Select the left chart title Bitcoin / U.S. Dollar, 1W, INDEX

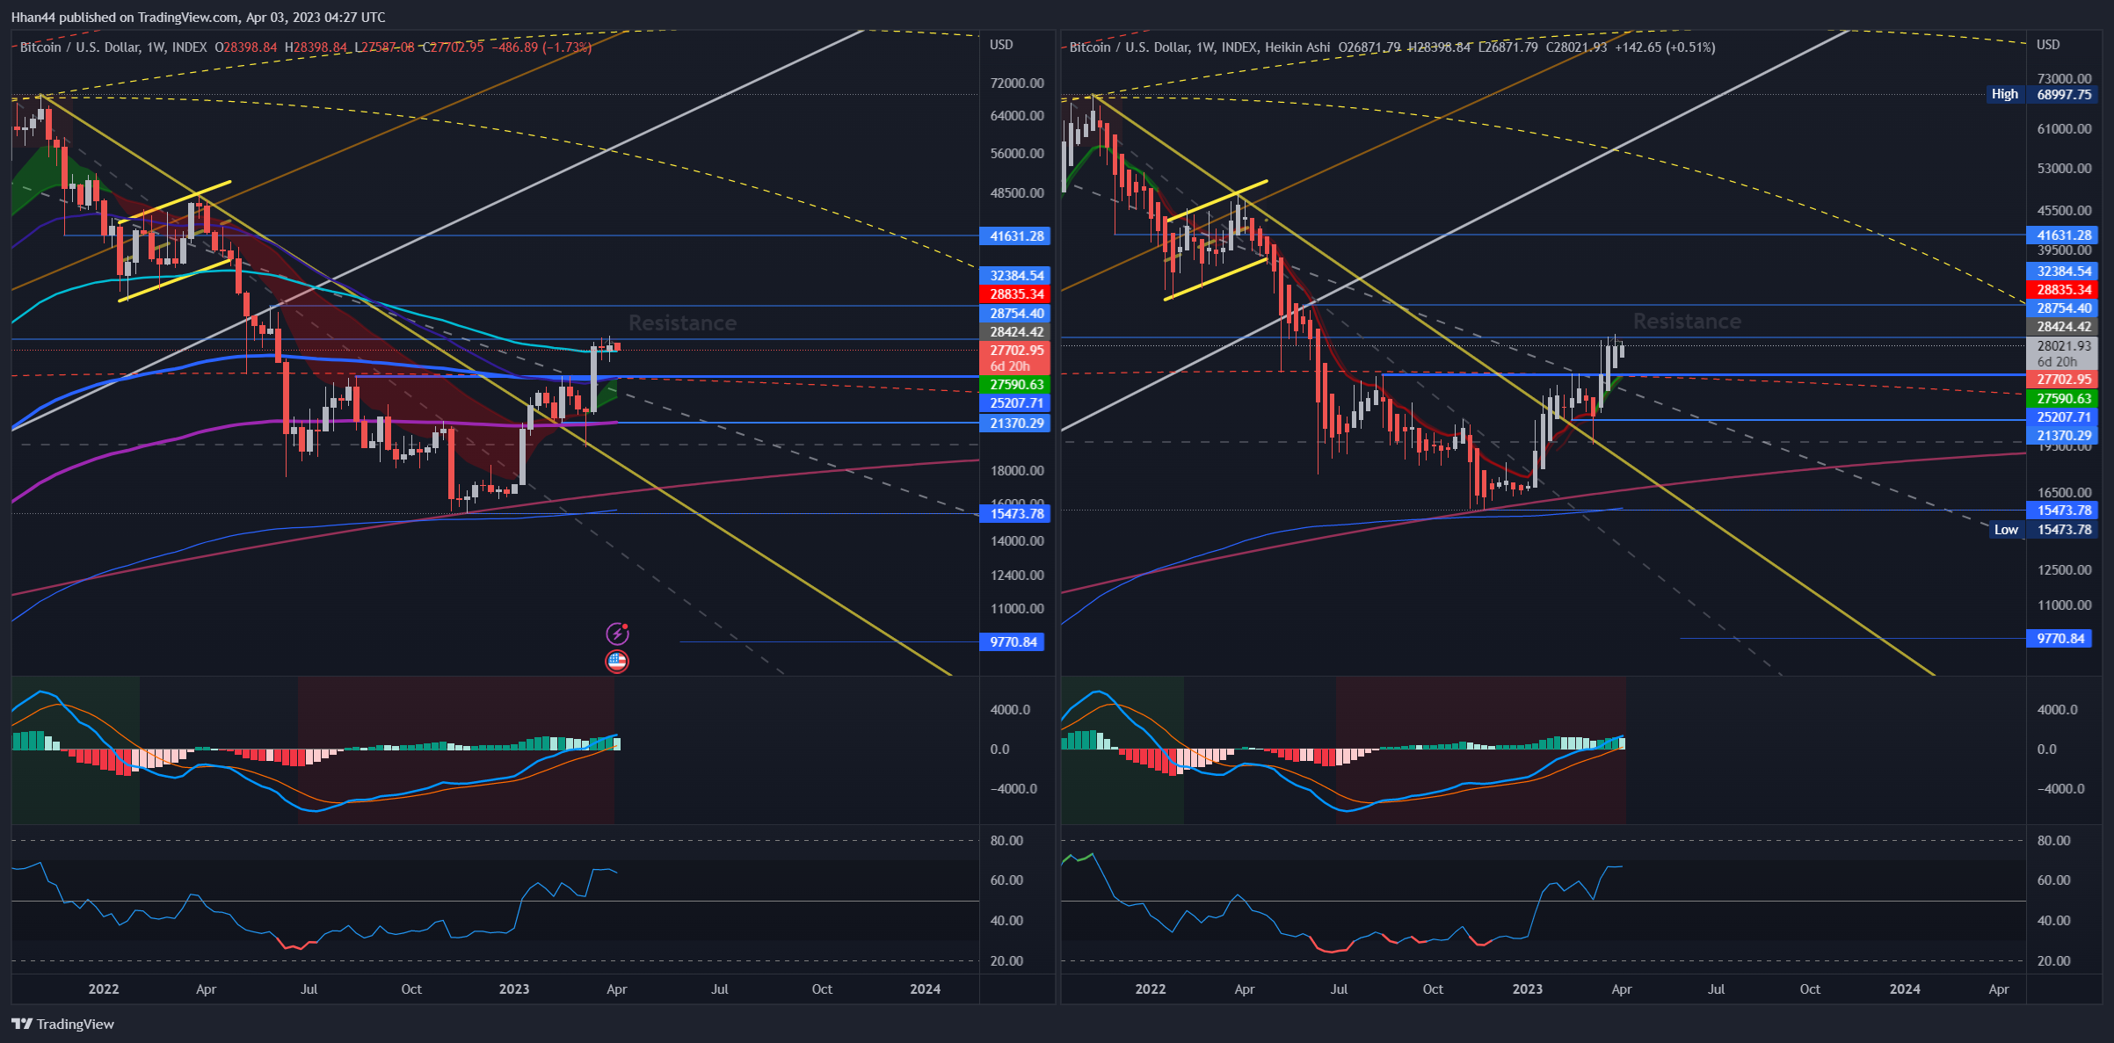(x=113, y=47)
